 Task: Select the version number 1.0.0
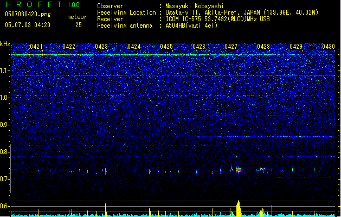tap(74, 5)
